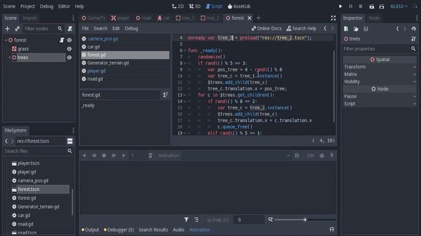Expand the trees node in scene tree
Screen dimensions: 421x236
pos(10,58)
